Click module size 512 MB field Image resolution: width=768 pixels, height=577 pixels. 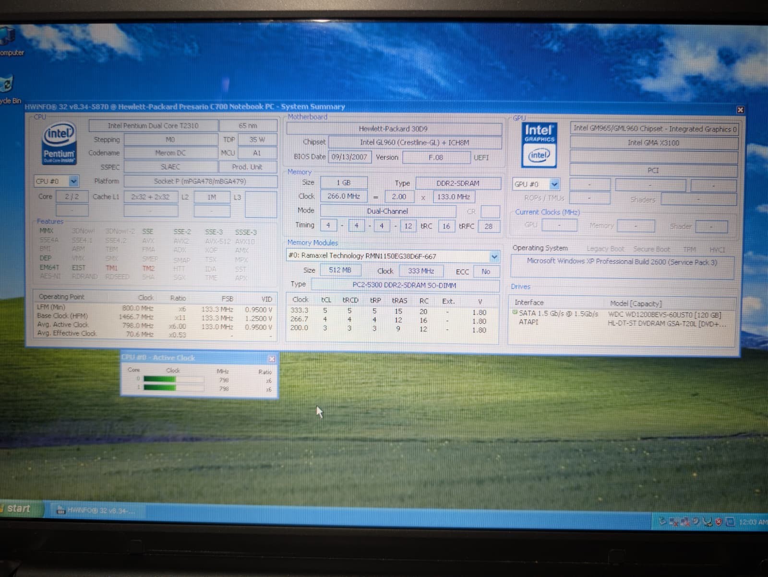(340, 270)
